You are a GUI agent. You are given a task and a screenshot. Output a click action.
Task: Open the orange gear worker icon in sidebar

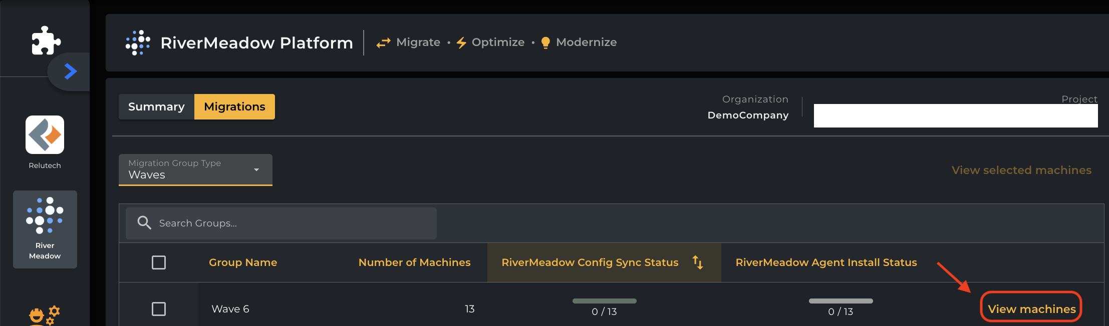point(45,315)
